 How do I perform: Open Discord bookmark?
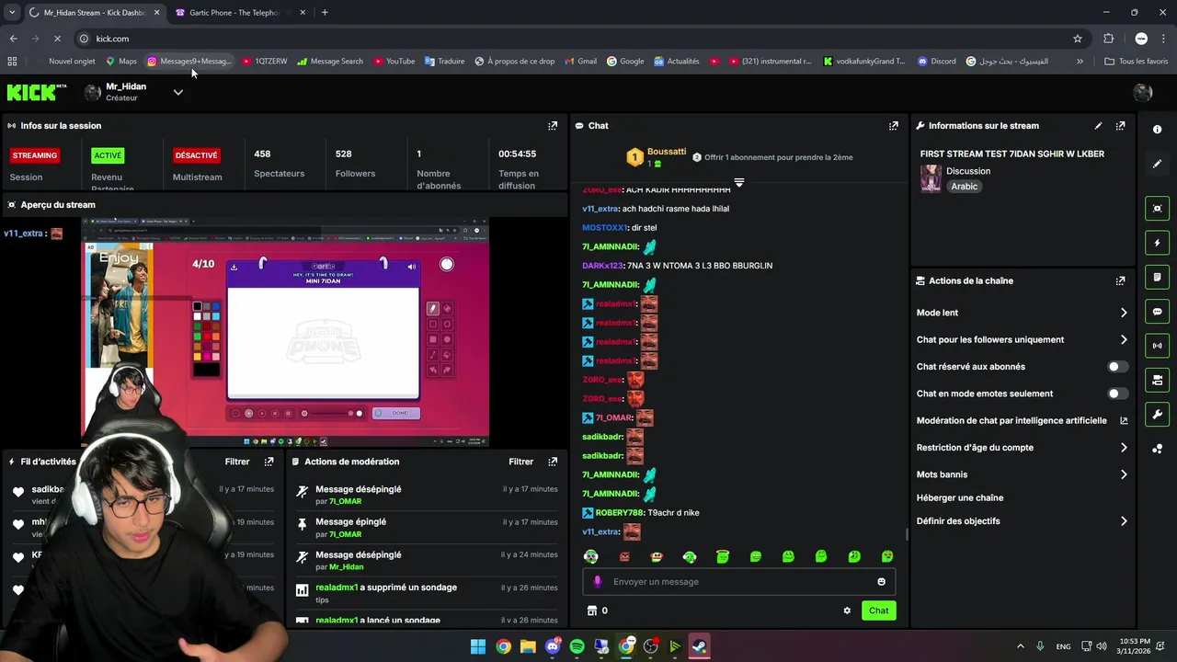click(936, 62)
